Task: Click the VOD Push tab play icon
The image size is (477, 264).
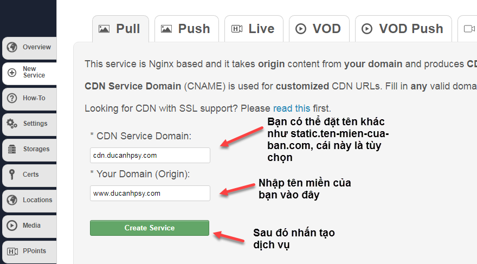Action: [367, 29]
